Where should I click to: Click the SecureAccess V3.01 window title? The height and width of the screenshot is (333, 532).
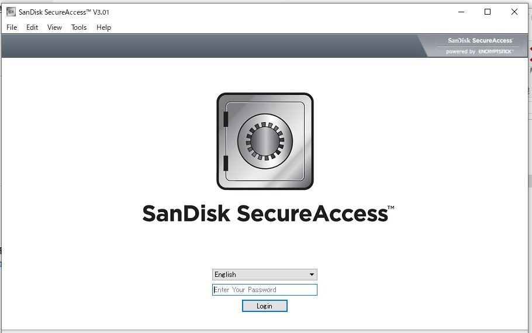(x=64, y=12)
